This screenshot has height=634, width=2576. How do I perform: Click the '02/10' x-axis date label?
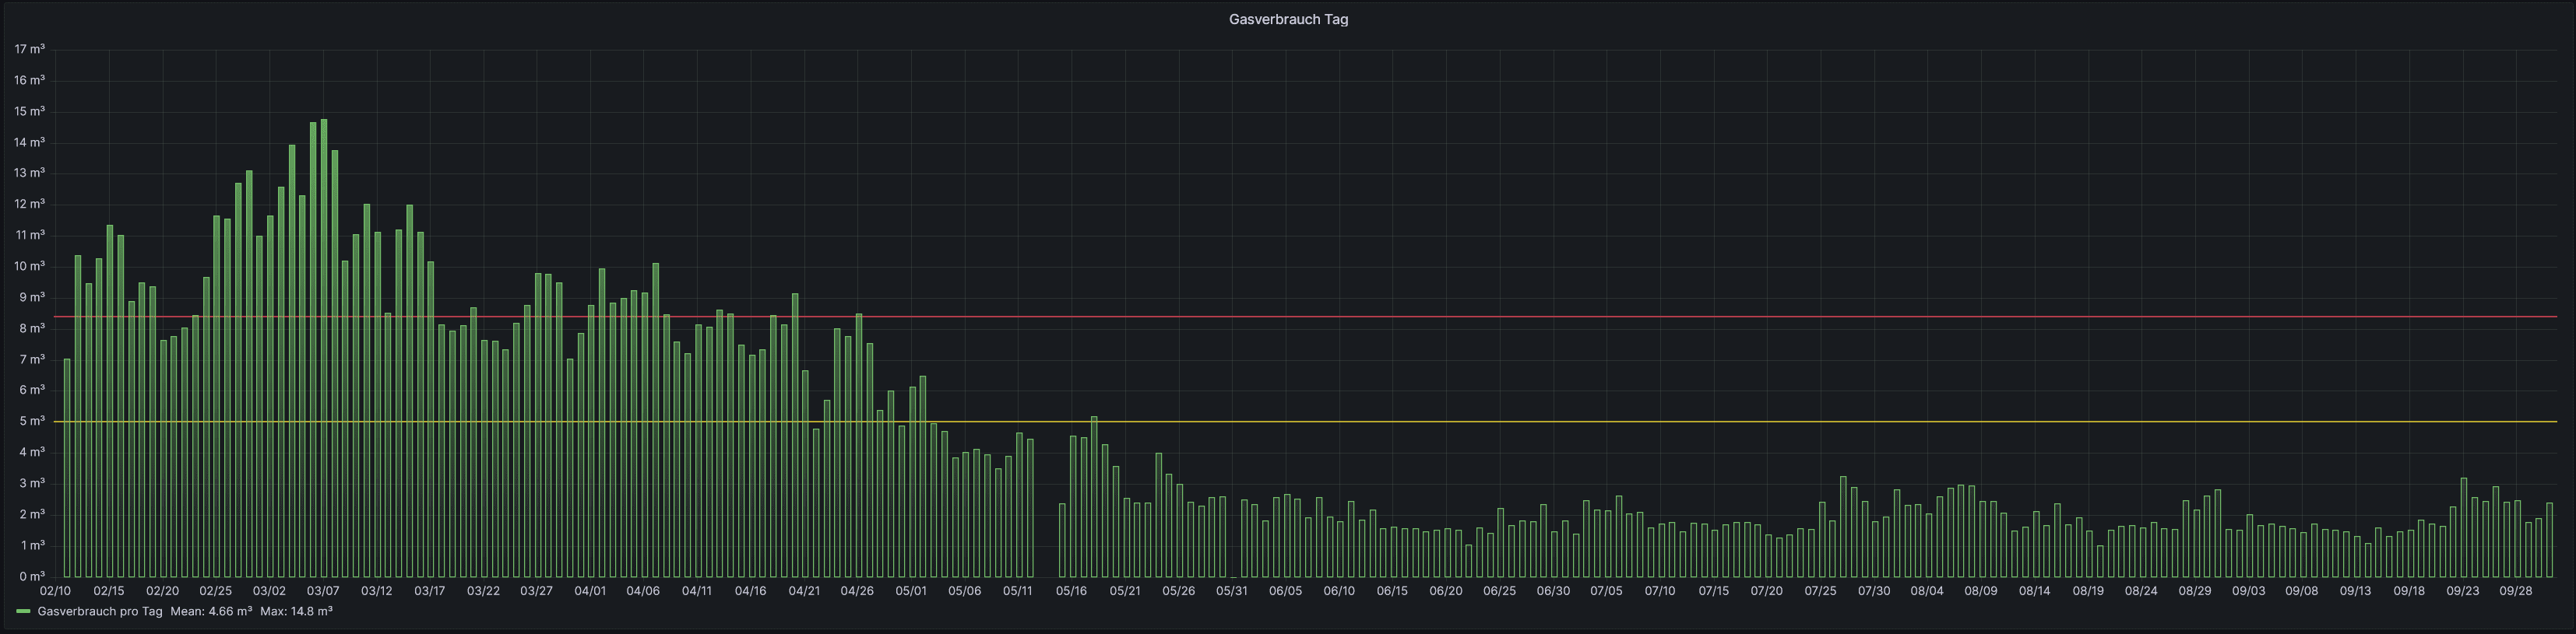pyautogui.click(x=55, y=590)
